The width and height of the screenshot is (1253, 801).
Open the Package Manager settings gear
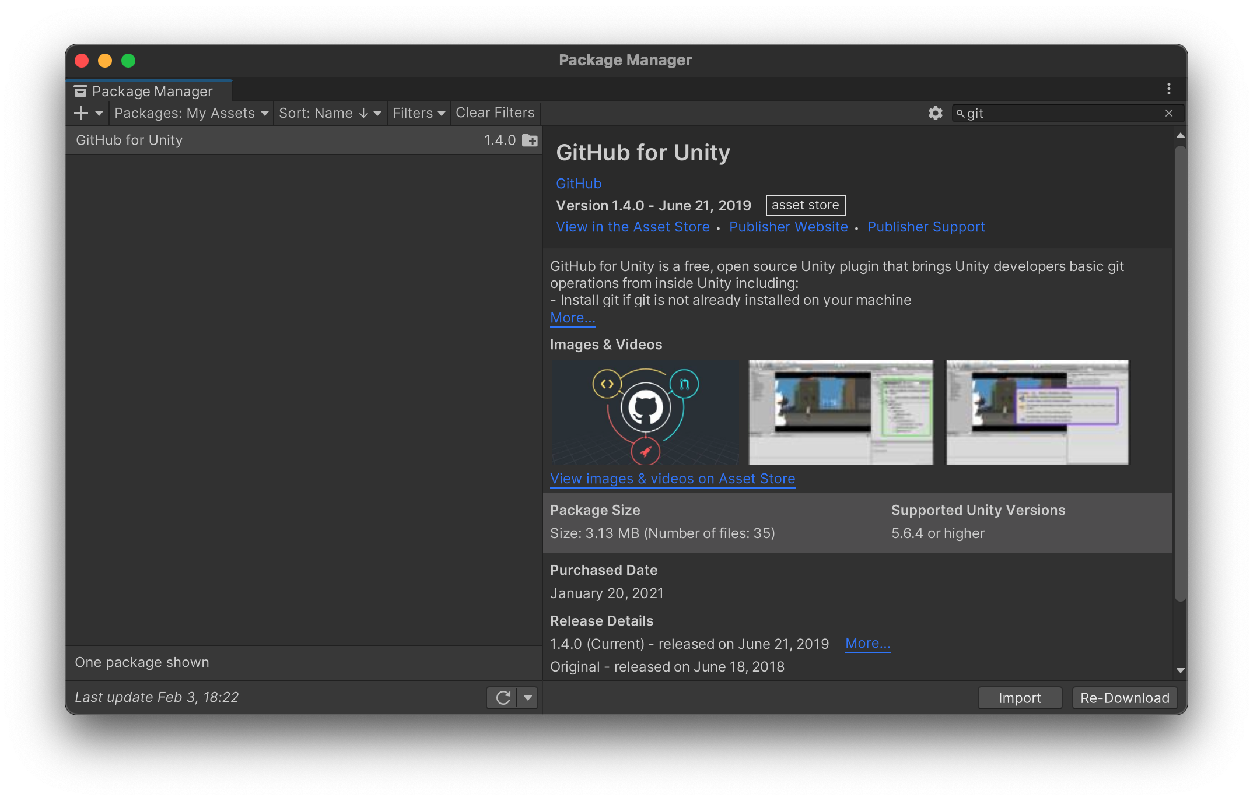(935, 113)
